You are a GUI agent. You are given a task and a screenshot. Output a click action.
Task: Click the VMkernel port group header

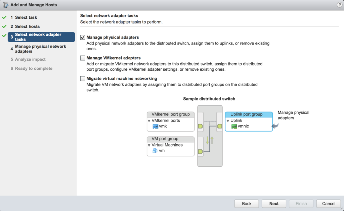[171, 114]
